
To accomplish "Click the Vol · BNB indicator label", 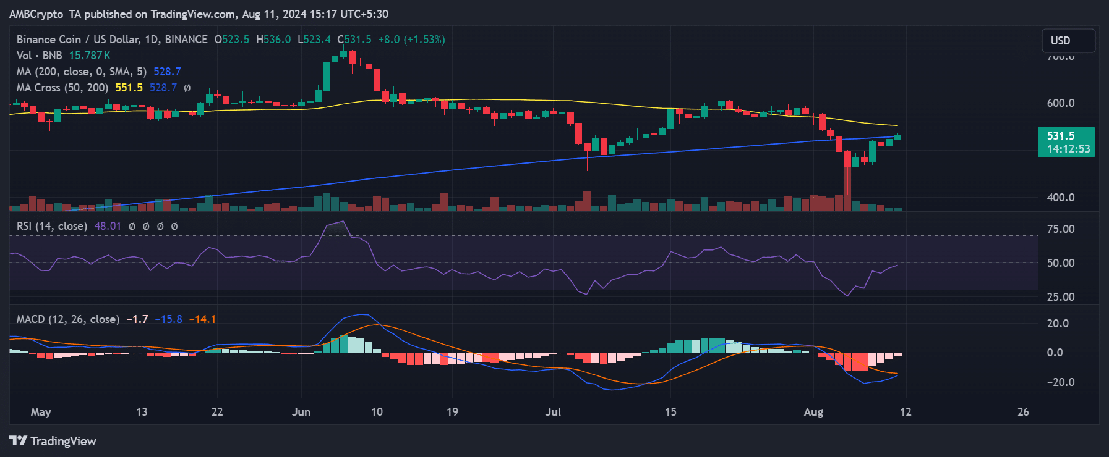I will 40,56.
